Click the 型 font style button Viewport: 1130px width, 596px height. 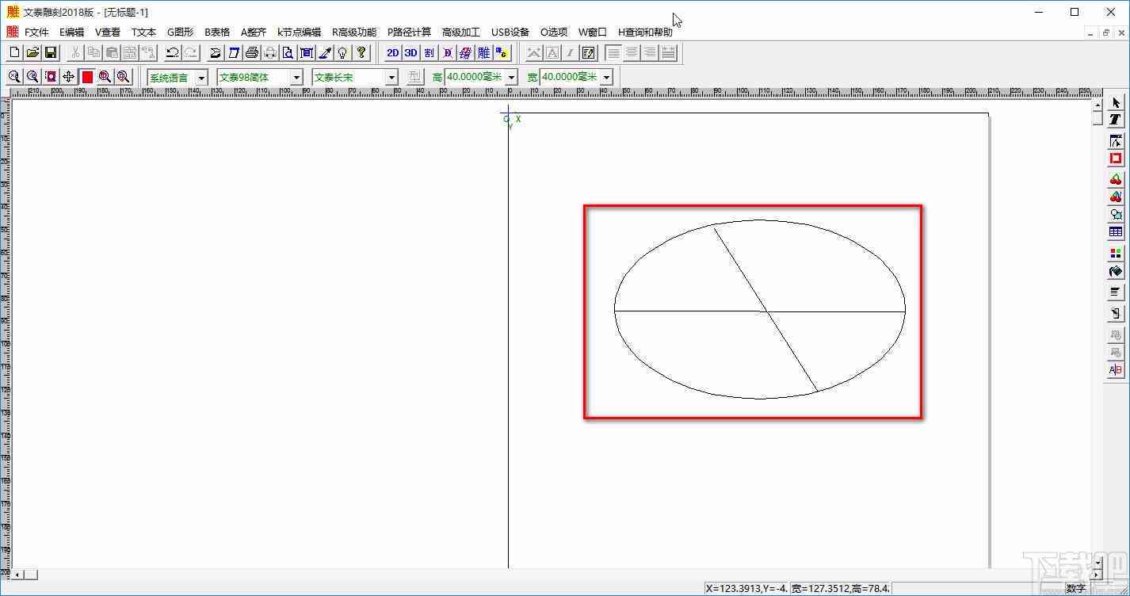pyautogui.click(x=415, y=77)
